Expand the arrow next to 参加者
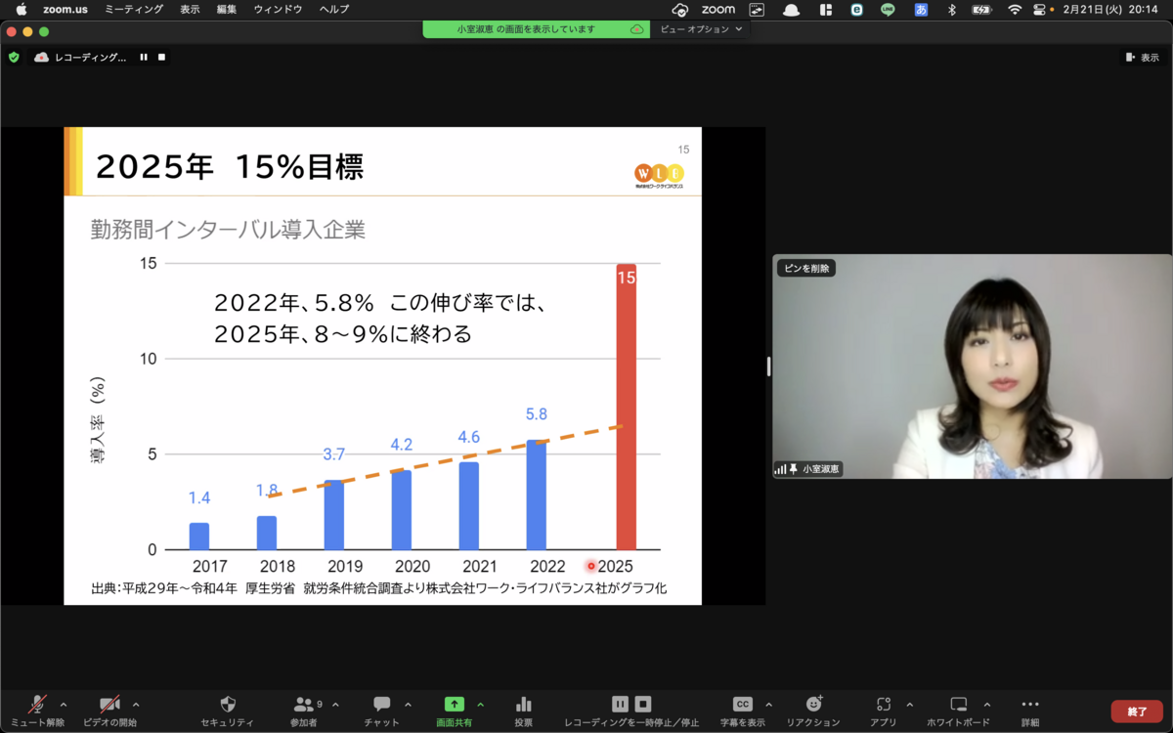 [x=335, y=705]
